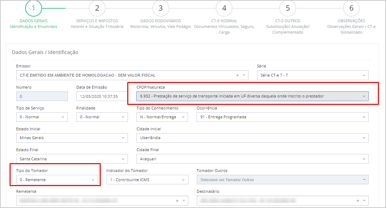Open the Estado Inicial dropdown
This screenshot has height=208, width=386.
point(72,138)
